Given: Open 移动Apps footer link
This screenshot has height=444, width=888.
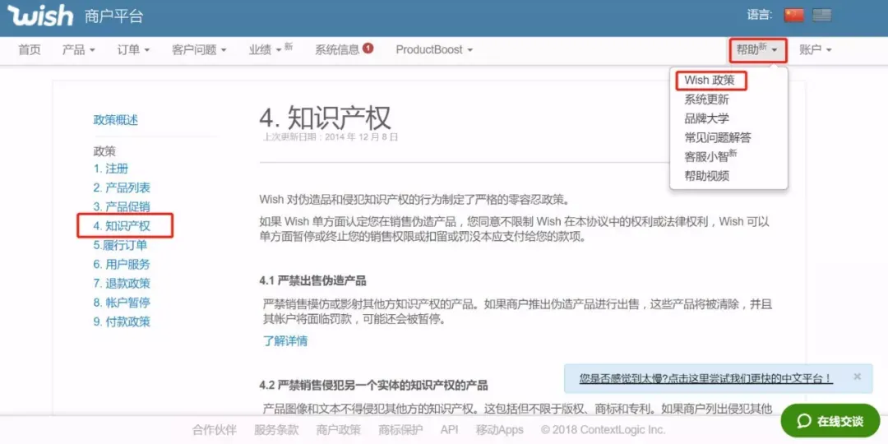Looking at the screenshot, I should click(x=500, y=430).
